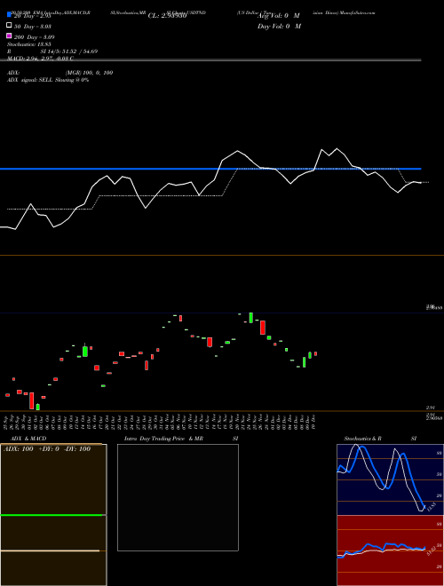Click the 'CL:' closing price value at top
Screen dimensions: 444x586
point(167,16)
